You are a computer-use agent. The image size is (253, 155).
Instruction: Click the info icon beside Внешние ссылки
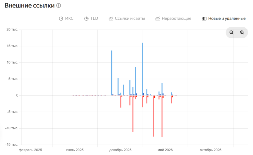point(59,5)
